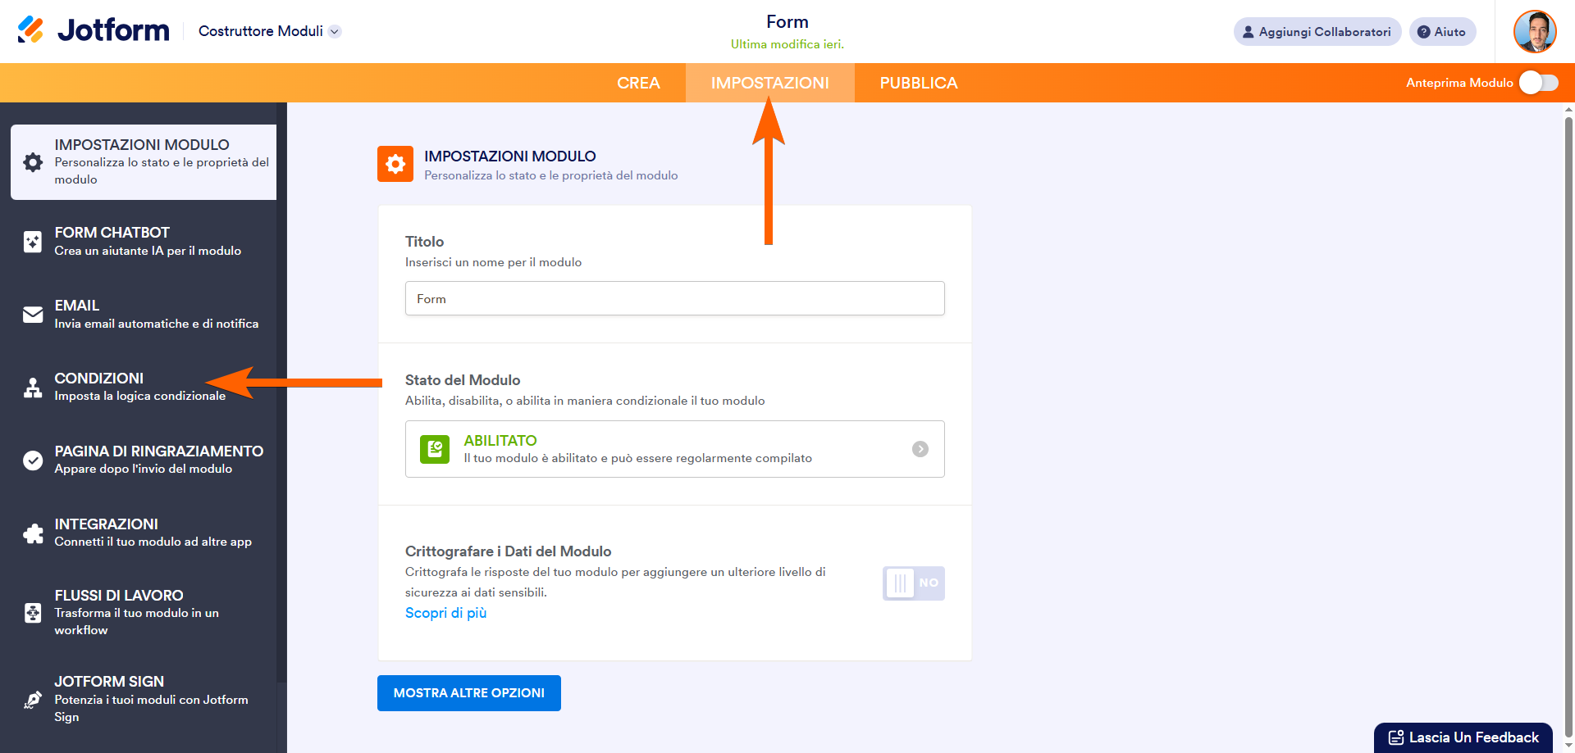Open the Email settings section
Viewport: 1575px width, 753px height.
tap(144, 315)
